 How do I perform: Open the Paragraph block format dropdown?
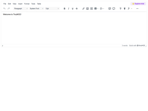coord(21,8)
